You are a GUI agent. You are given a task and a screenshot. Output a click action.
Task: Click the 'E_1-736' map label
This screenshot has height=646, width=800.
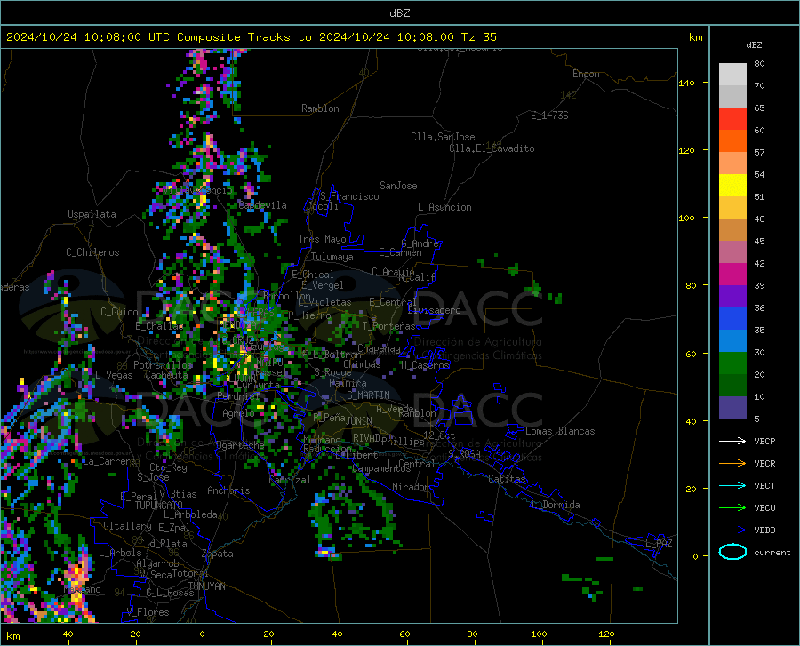click(x=549, y=116)
